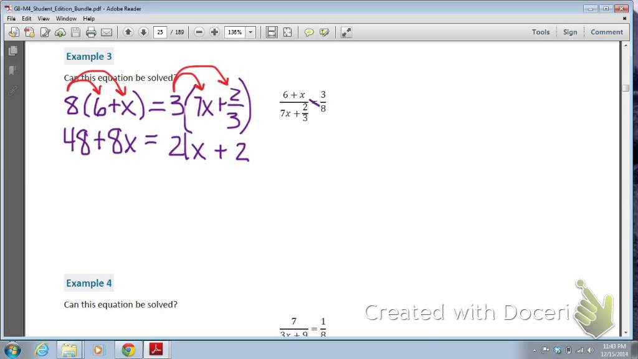
Task: Click the cloud upload icon
Action: 60,32
